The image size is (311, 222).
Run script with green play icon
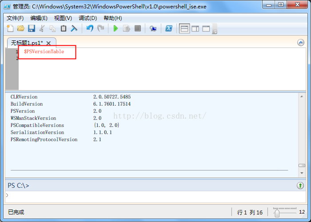click(x=116, y=28)
